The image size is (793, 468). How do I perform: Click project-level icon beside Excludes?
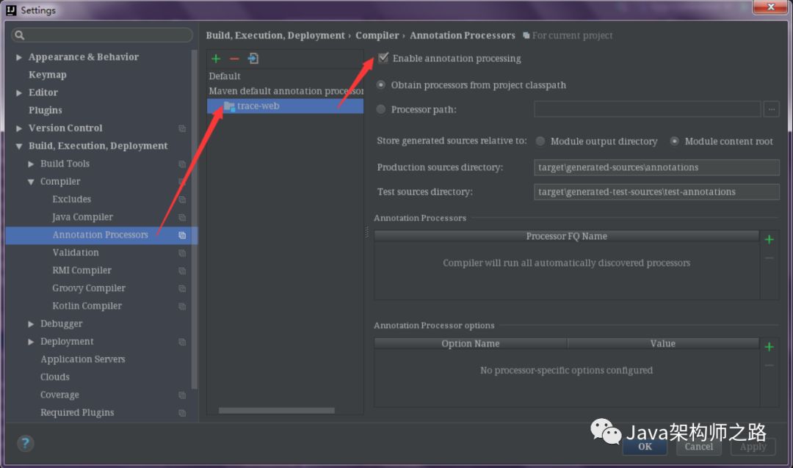(182, 200)
